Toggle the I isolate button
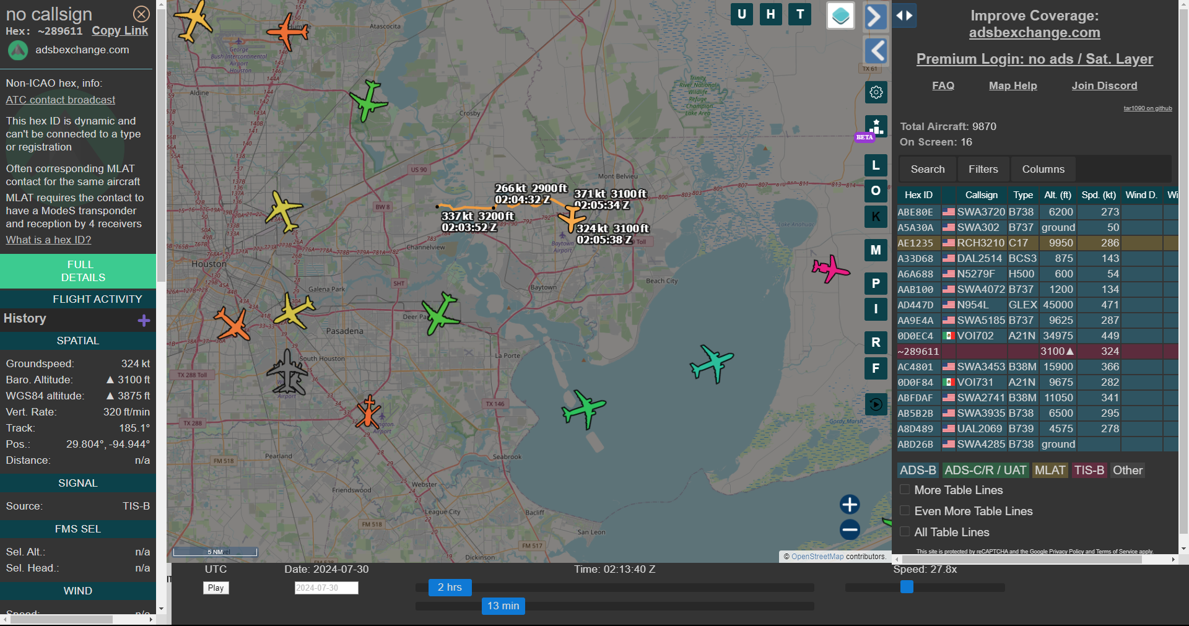The image size is (1189, 626). coord(876,309)
